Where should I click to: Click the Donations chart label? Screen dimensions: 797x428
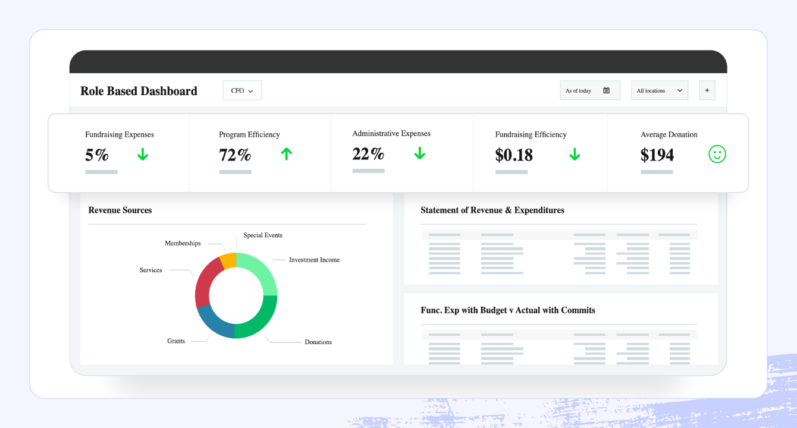pos(318,342)
